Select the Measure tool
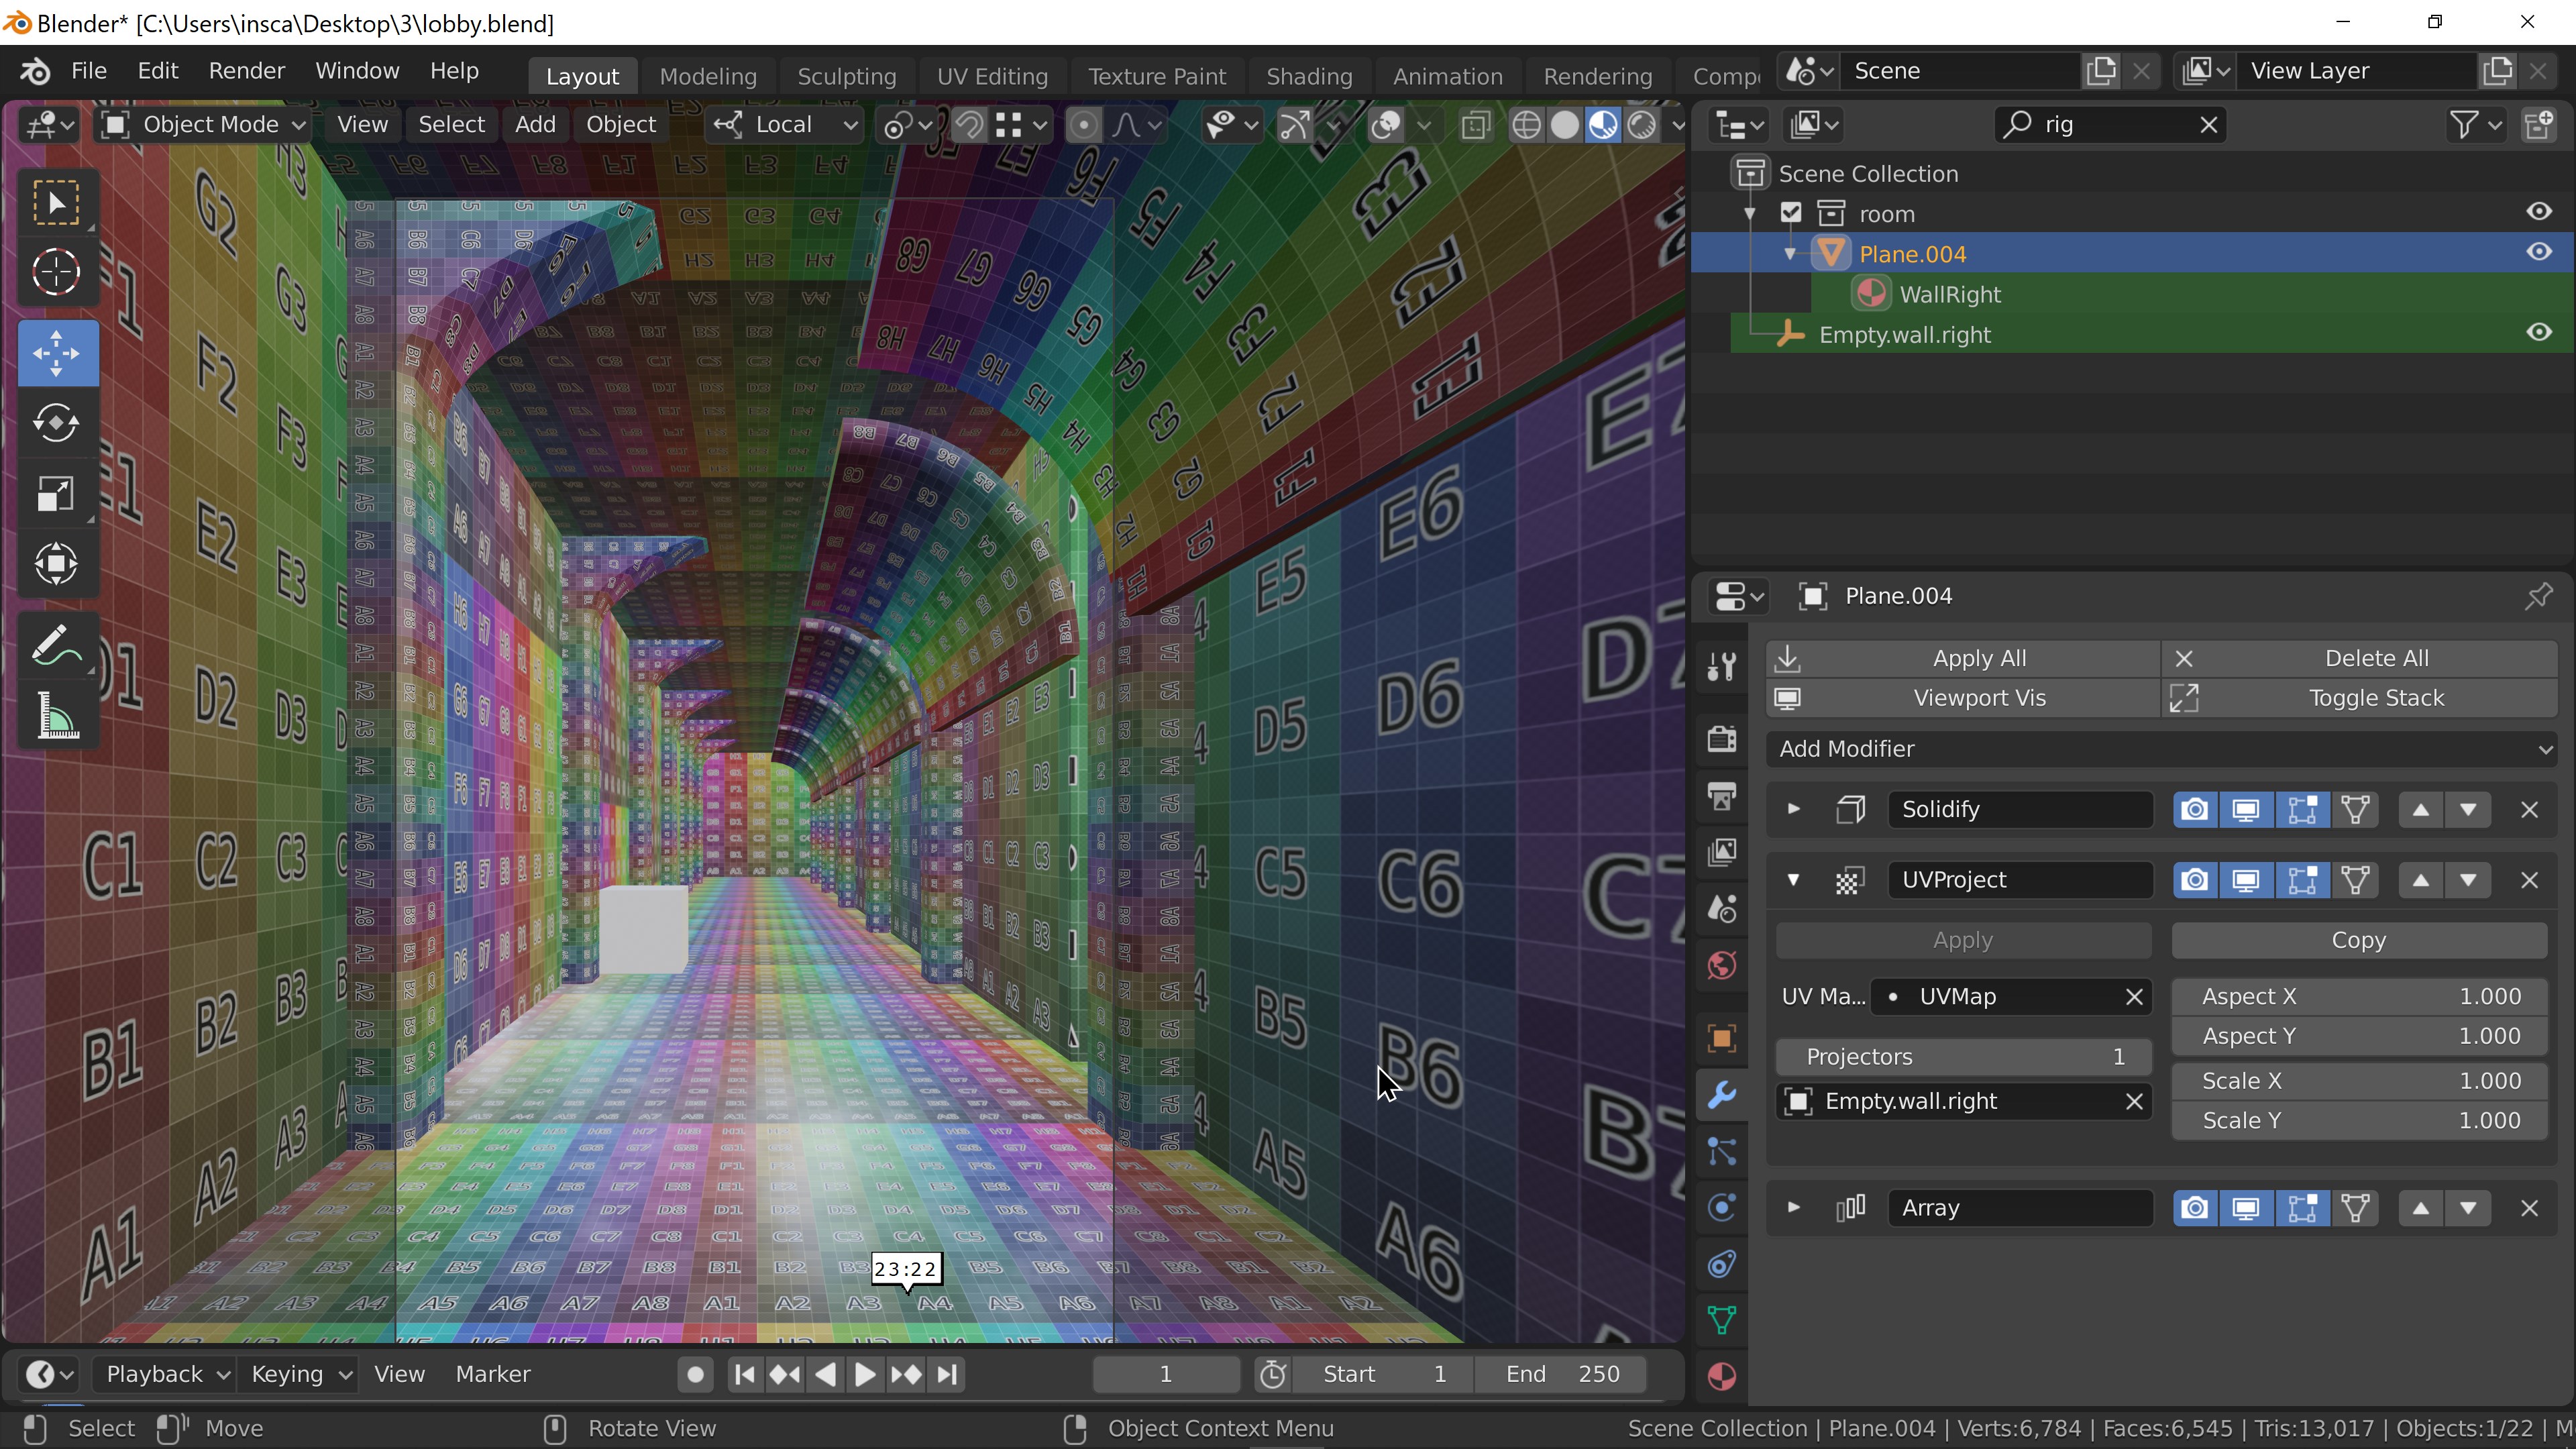 pyautogui.click(x=56, y=716)
